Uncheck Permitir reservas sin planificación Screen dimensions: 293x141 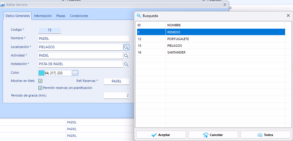[40, 88]
